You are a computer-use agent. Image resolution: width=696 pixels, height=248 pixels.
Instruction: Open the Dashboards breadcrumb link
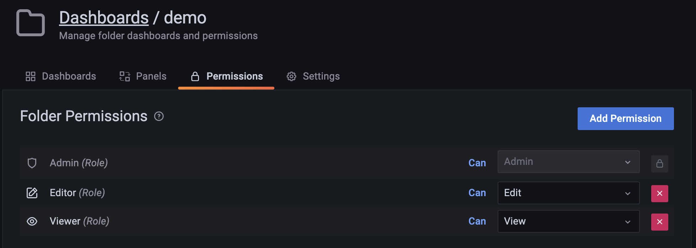coord(103,17)
